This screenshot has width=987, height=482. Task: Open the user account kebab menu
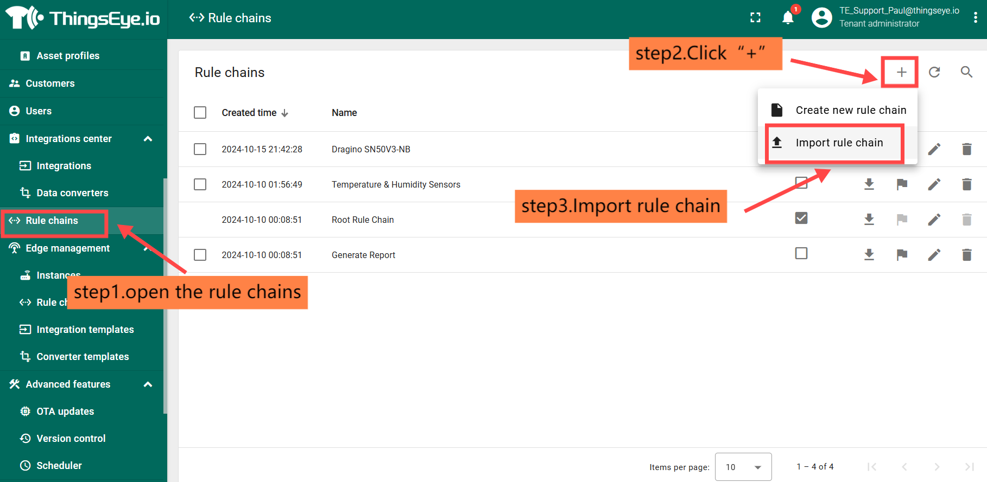tap(975, 18)
